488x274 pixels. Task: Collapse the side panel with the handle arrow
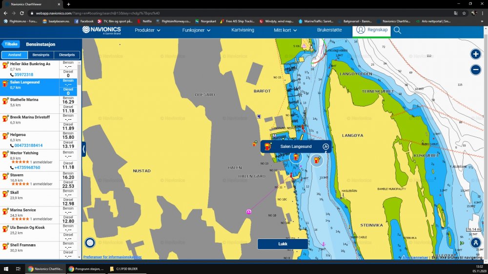click(x=84, y=149)
